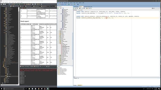Switch to the Start Page tab in SQL Developer
Screen dimensions: 161x90
coord(76,7)
